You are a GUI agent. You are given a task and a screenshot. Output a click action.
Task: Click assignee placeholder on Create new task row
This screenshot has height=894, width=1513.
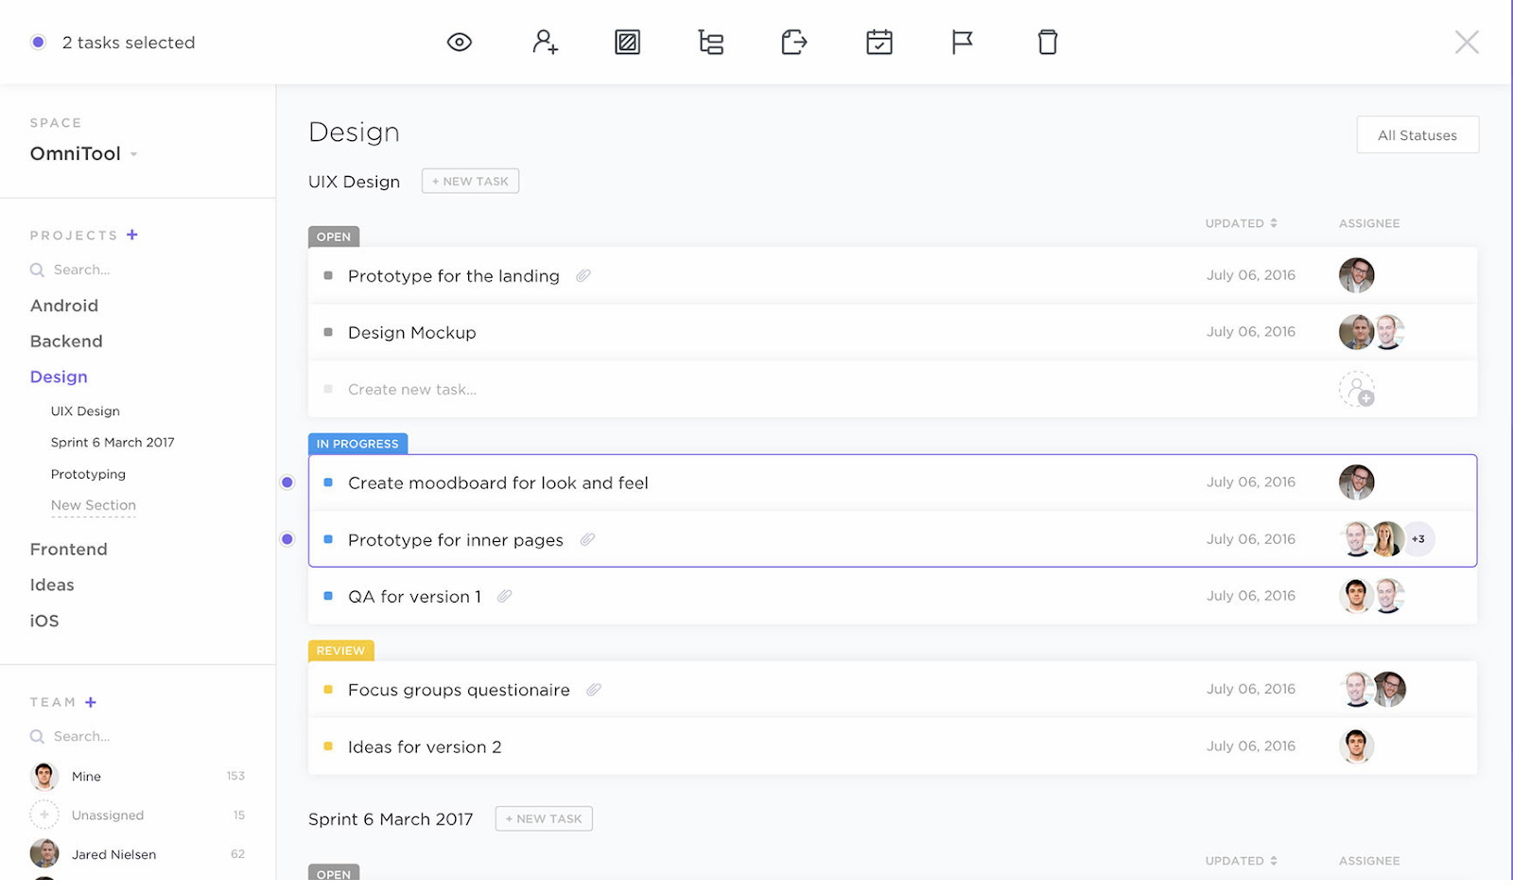click(1357, 389)
